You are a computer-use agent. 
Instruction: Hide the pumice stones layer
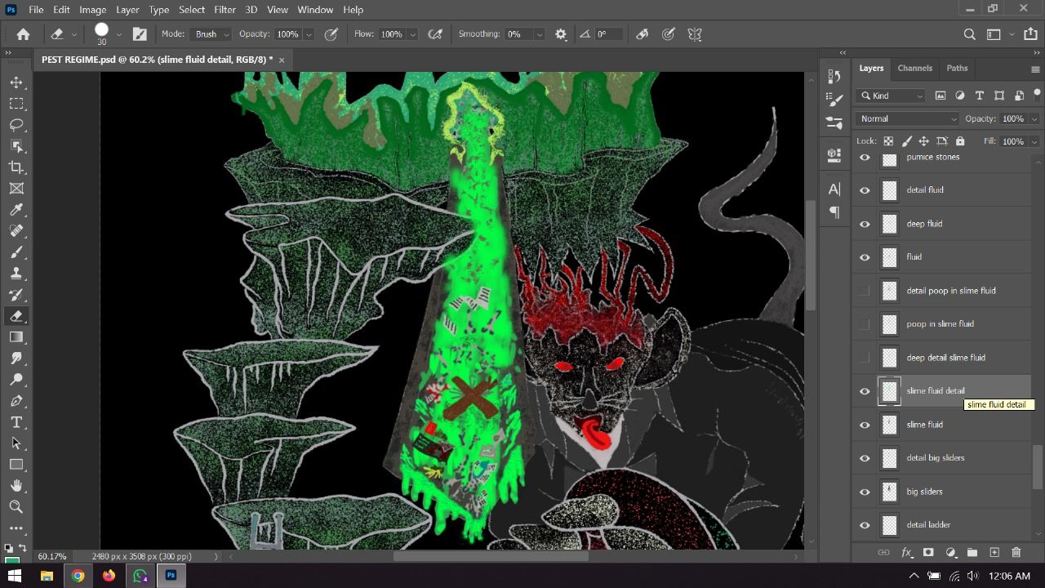[x=865, y=157]
